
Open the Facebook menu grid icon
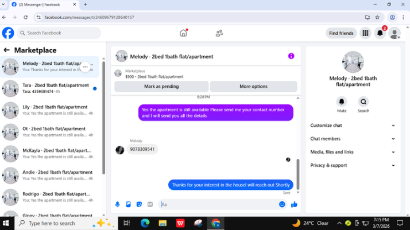click(365, 33)
